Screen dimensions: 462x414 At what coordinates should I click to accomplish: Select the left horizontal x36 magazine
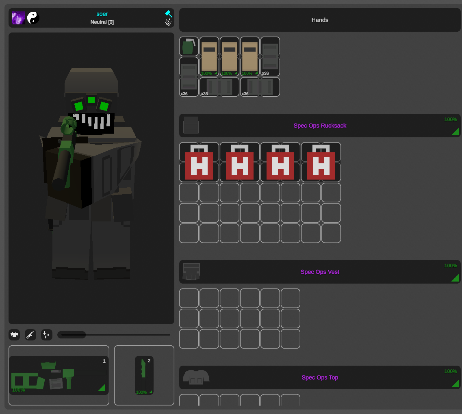click(x=219, y=87)
